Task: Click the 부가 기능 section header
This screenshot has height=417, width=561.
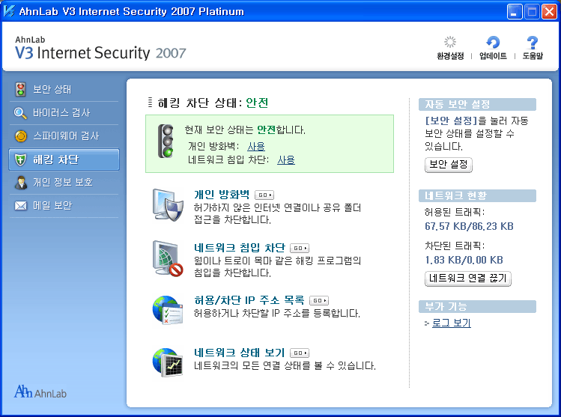Action: [477, 306]
